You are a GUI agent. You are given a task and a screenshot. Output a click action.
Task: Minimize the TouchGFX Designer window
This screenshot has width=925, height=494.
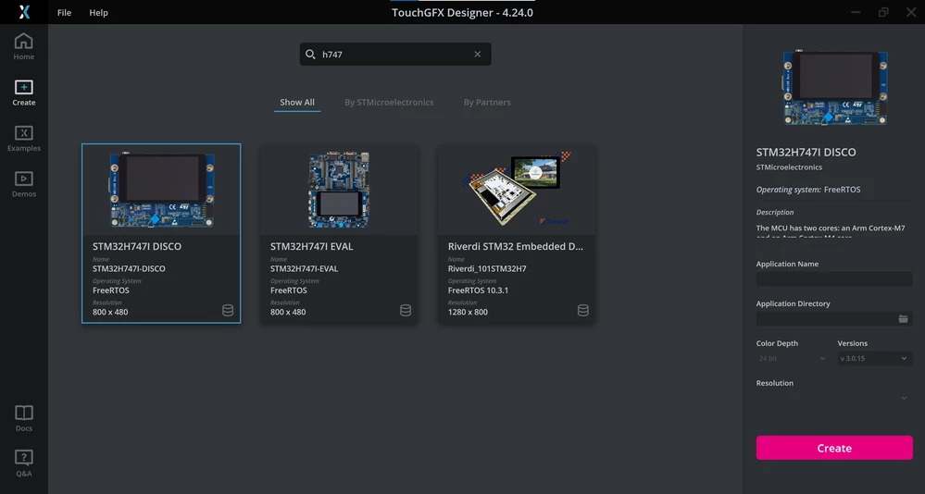[856, 12]
